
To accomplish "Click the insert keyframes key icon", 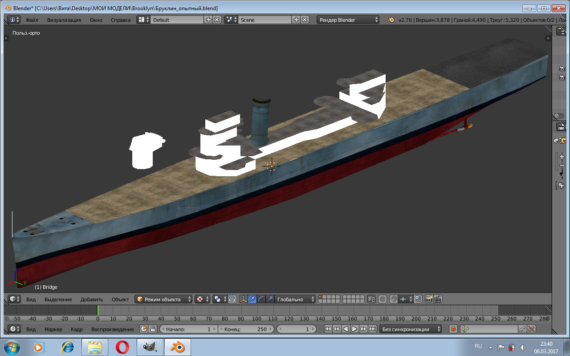I will point(522,329).
